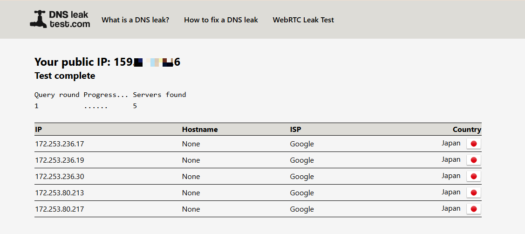Click the ISP column header
The image size is (525, 234).
[295, 130]
